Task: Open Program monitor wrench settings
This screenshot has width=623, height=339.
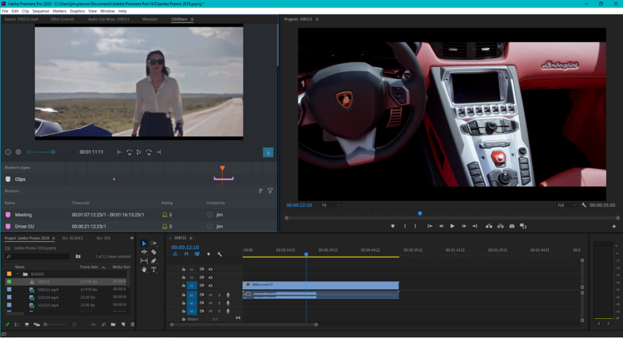Action: pyautogui.click(x=583, y=205)
